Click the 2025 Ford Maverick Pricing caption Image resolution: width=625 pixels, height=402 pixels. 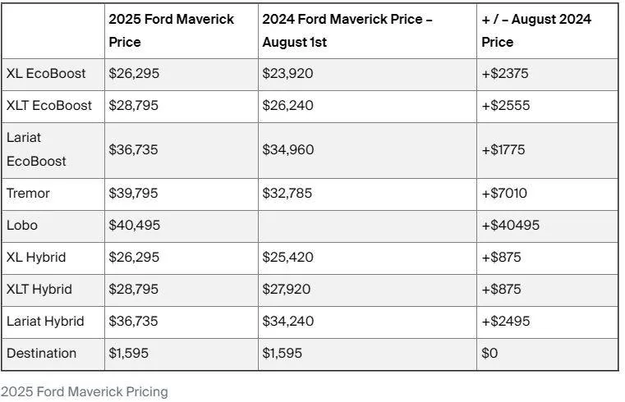pyautogui.click(x=84, y=392)
